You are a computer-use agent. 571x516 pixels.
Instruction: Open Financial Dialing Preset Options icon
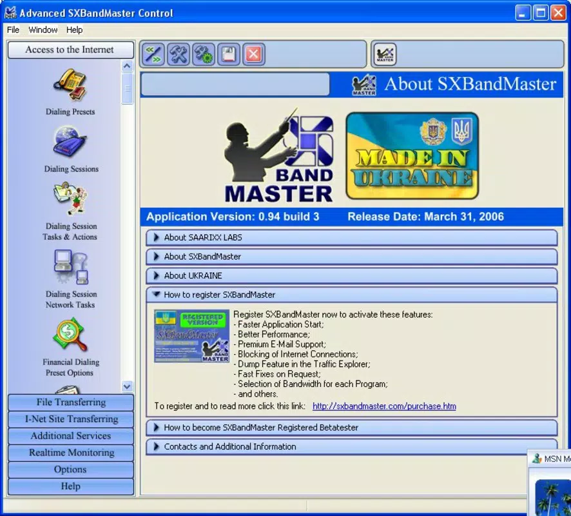(x=70, y=335)
